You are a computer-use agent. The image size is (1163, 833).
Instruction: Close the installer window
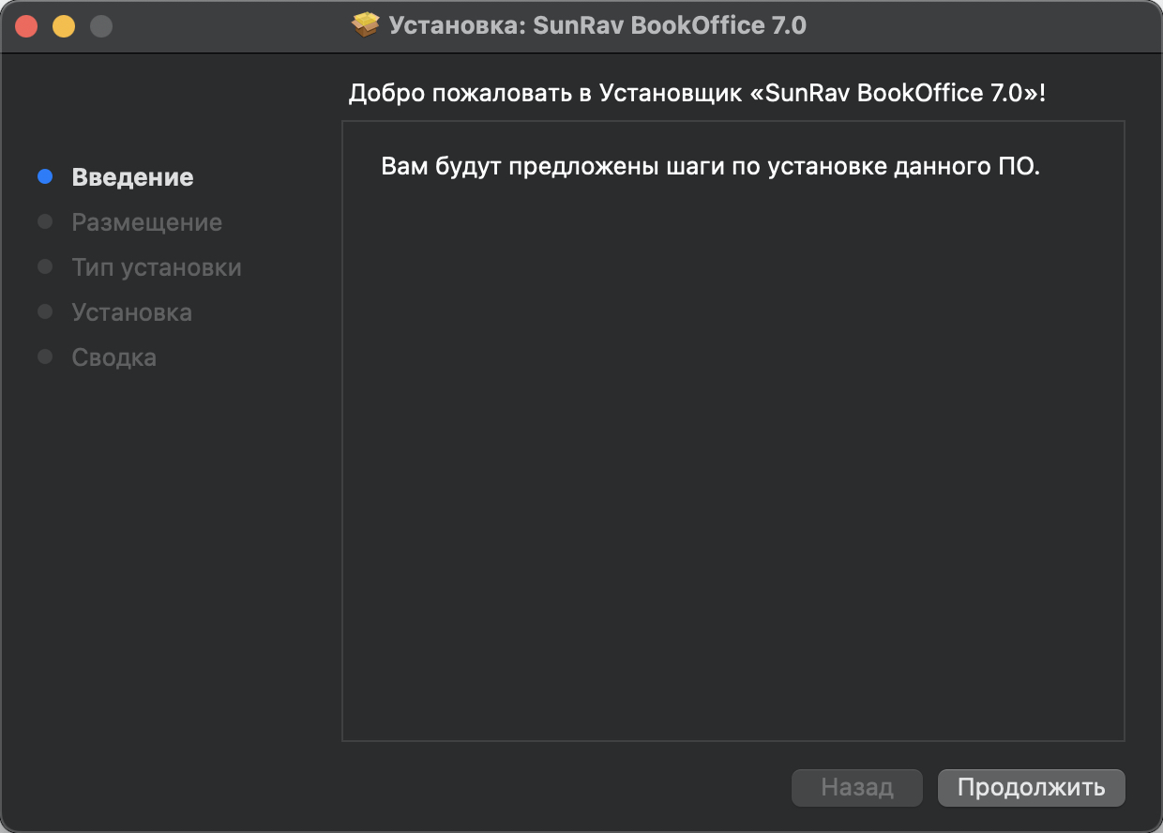[26, 26]
